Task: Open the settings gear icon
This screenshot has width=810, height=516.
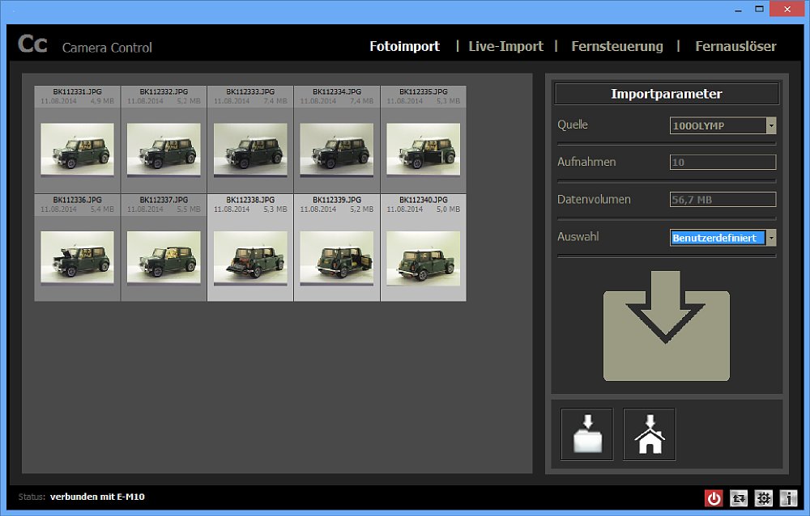Action: click(763, 499)
